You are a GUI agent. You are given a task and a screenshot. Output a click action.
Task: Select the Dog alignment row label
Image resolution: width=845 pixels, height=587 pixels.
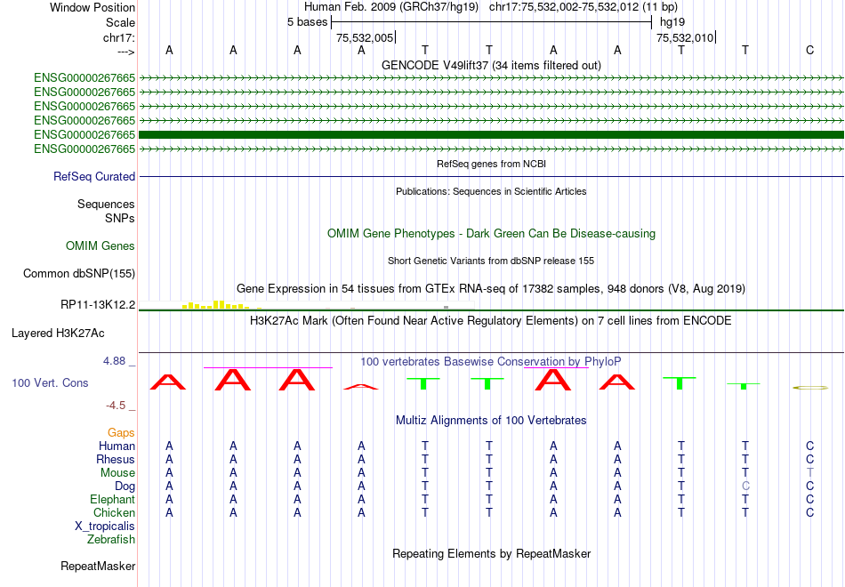(125, 486)
